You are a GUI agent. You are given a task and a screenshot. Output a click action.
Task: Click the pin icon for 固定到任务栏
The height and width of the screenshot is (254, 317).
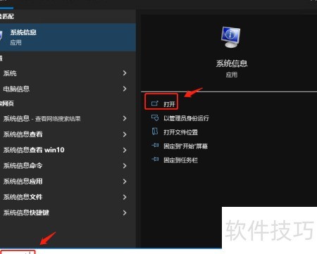click(155, 160)
